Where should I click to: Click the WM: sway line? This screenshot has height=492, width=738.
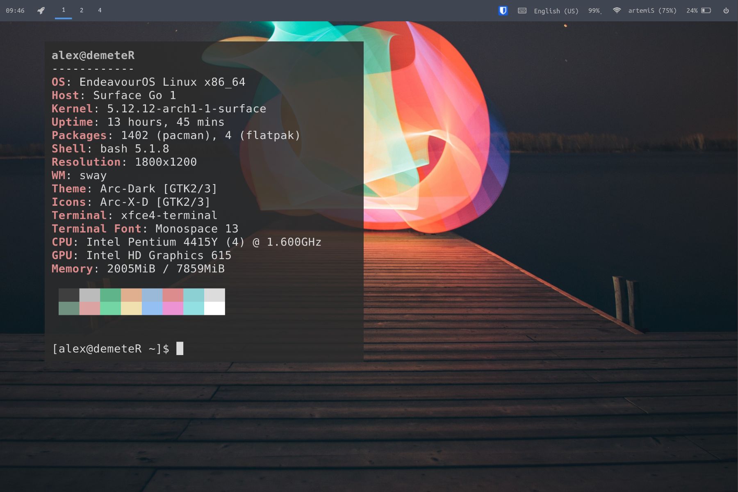tap(79, 175)
